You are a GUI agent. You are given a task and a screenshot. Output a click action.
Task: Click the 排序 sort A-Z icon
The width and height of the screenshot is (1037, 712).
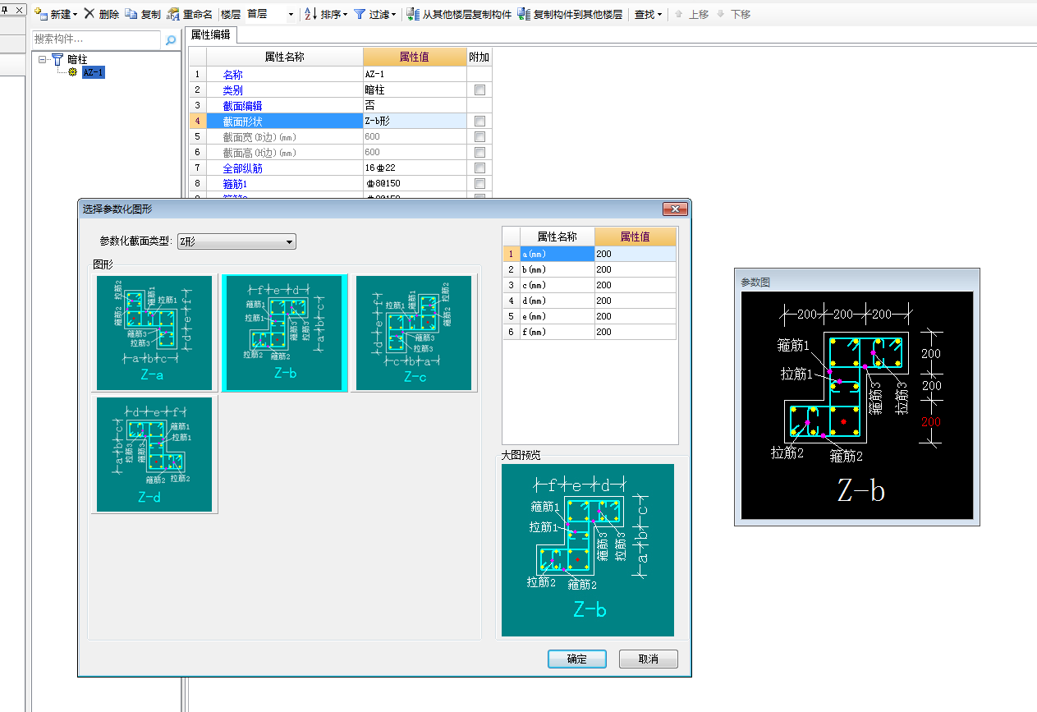coord(310,14)
